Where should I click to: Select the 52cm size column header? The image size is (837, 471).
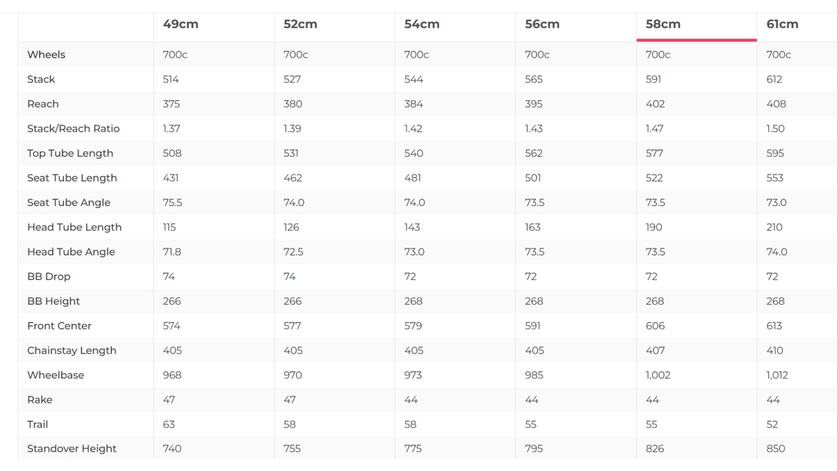pos(301,24)
